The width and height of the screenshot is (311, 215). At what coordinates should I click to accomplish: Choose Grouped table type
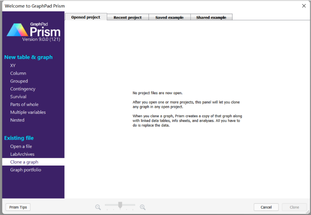[x=19, y=81]
